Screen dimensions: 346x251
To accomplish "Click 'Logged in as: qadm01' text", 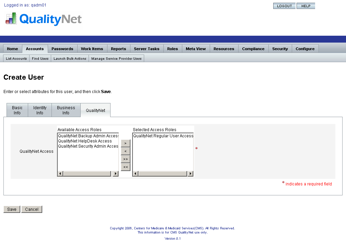I will coord(25,5).
